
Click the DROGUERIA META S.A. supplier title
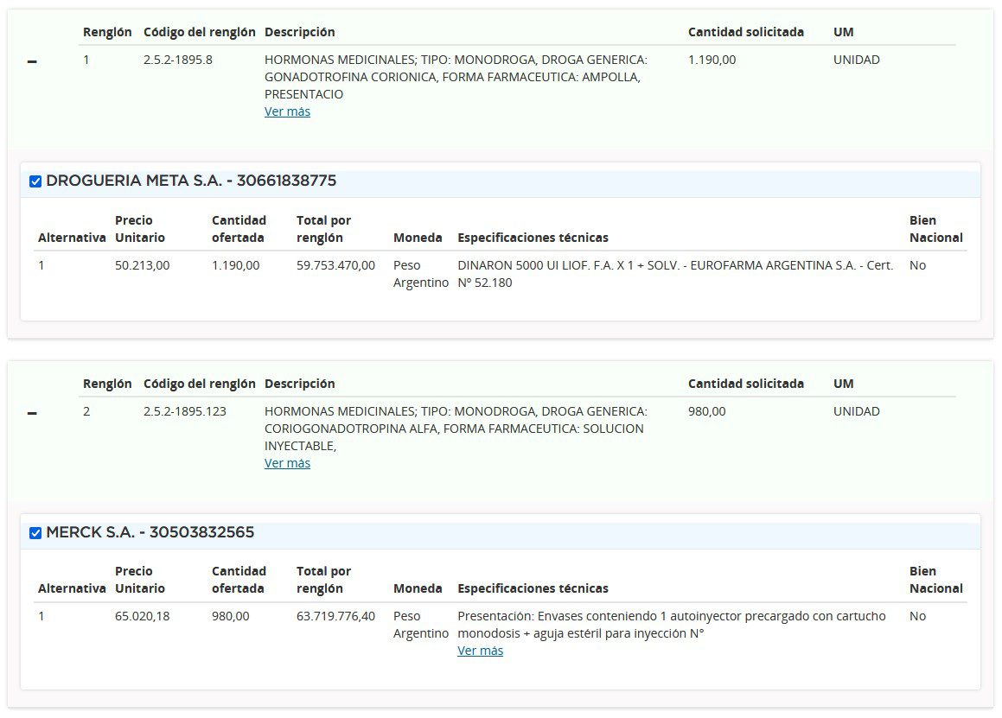[x=191, y=181]
